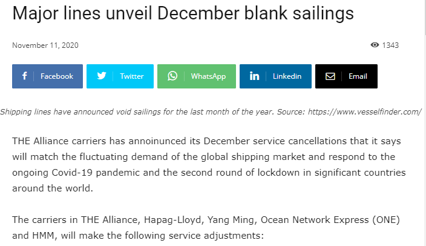
Task: Click the Facebook f logo icon
Action: pos(24,76)
